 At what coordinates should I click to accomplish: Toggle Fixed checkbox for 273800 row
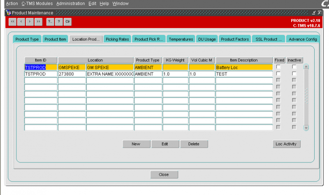coord(278,74)
